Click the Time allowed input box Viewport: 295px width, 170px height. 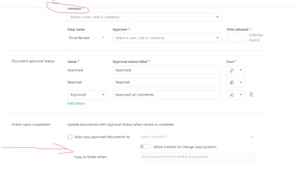coord(236,38)
